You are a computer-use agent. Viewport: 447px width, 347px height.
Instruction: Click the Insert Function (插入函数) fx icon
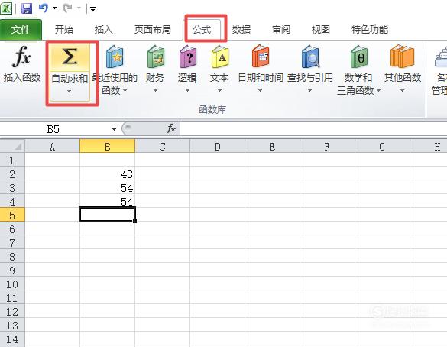21,57
